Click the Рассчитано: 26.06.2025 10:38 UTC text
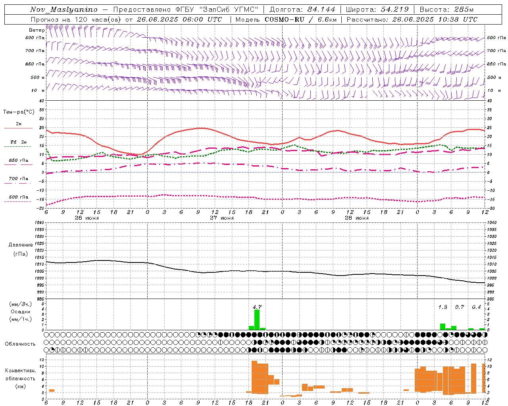 [412, 19]
